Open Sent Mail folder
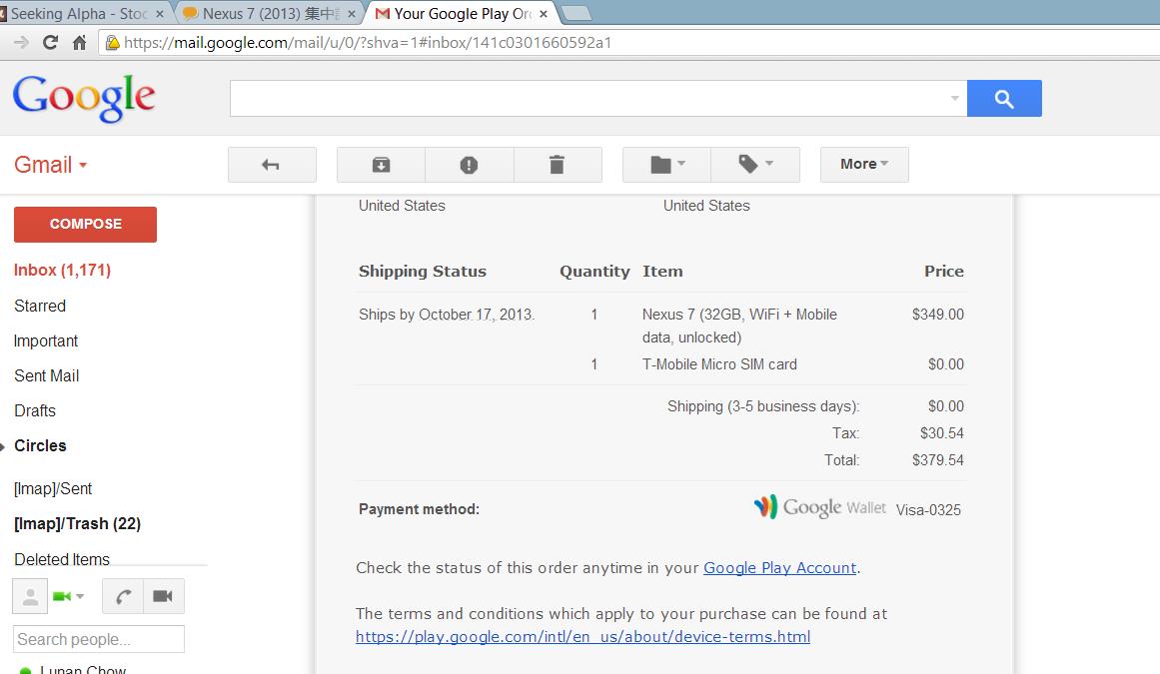 [47, 375]
